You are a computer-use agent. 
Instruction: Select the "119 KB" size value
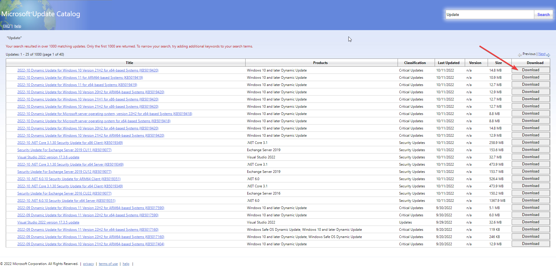pyautogui.click(x=495, y=230)
